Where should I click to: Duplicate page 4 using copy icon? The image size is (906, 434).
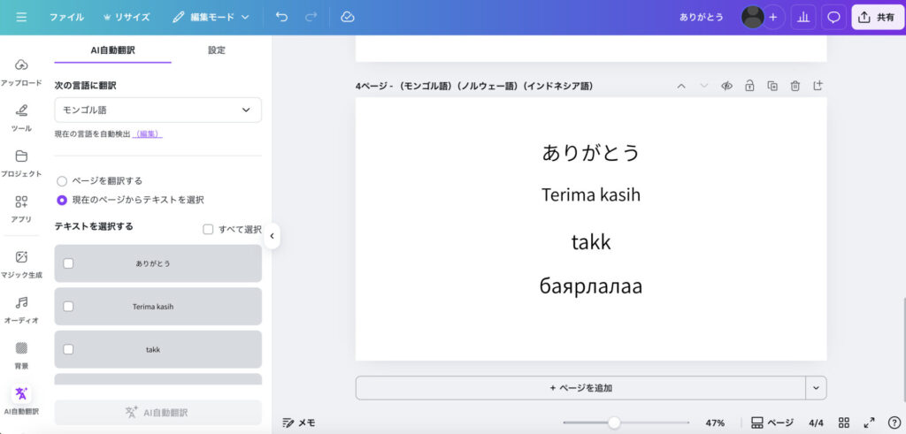coord(772,86)
